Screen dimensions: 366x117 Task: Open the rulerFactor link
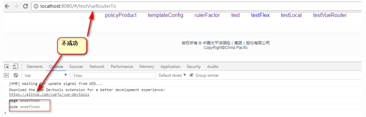pos(207,15)
